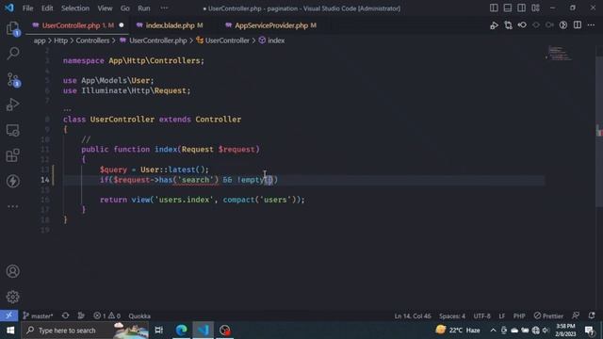Screen dimensions: 603x339
Task: Click the 22°C Haze weather widget
Action: pos(458,331)
